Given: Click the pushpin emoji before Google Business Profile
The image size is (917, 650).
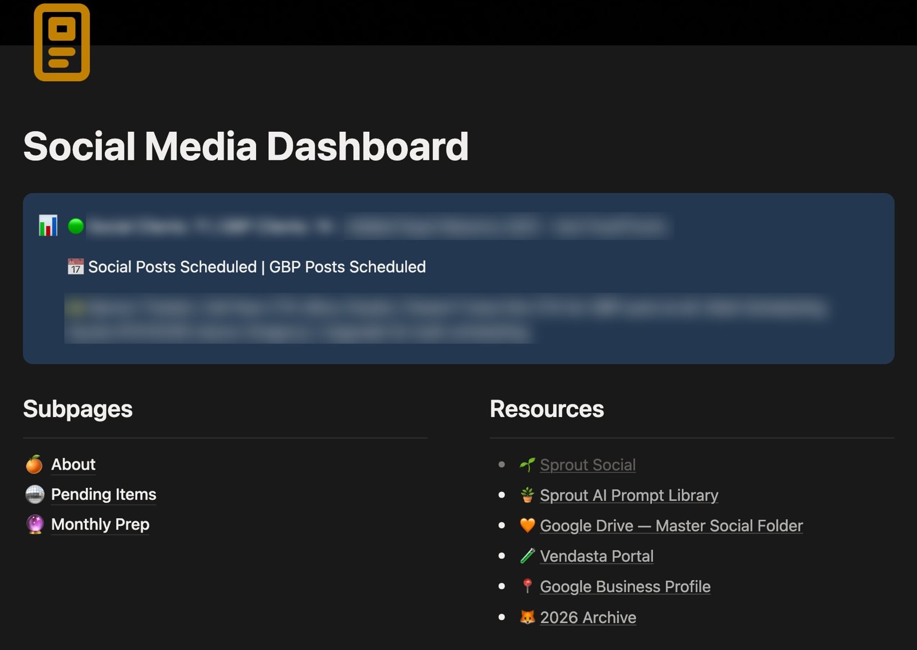Looking at the screenshot, I should pos(527,586).
